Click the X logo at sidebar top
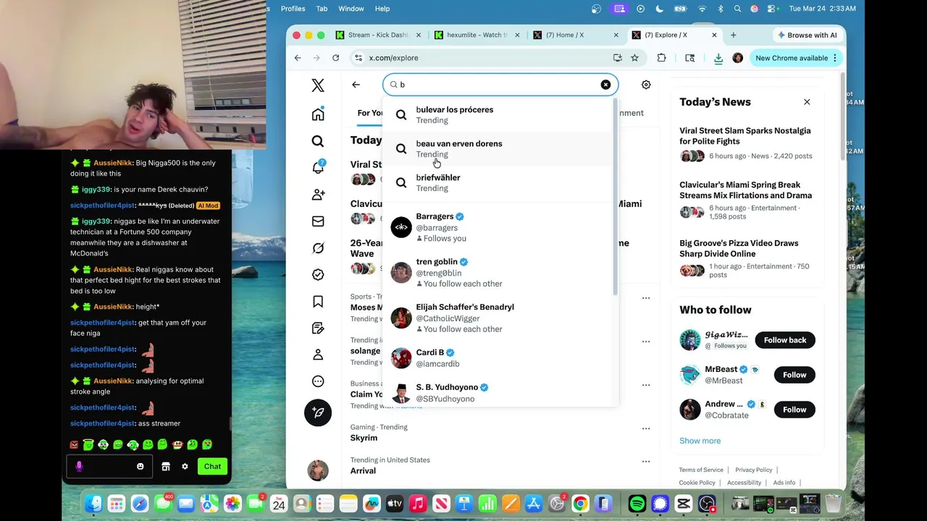This screenshot has height=521, width=927. [x=318, y=85]
